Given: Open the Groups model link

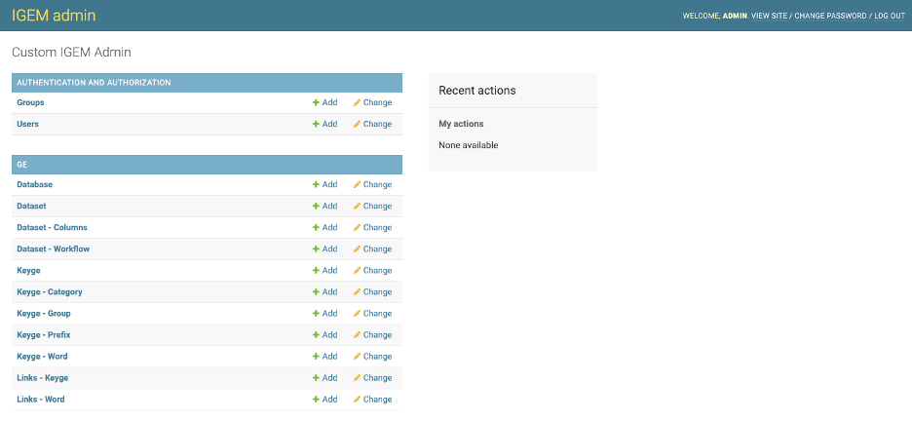Looking at the screenshot, I should click(x=30, y=102).
